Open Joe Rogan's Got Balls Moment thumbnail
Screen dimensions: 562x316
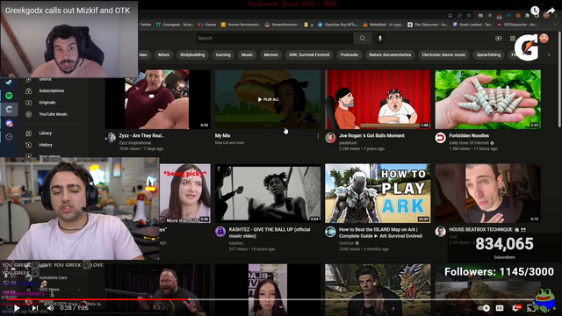point(378,99)
